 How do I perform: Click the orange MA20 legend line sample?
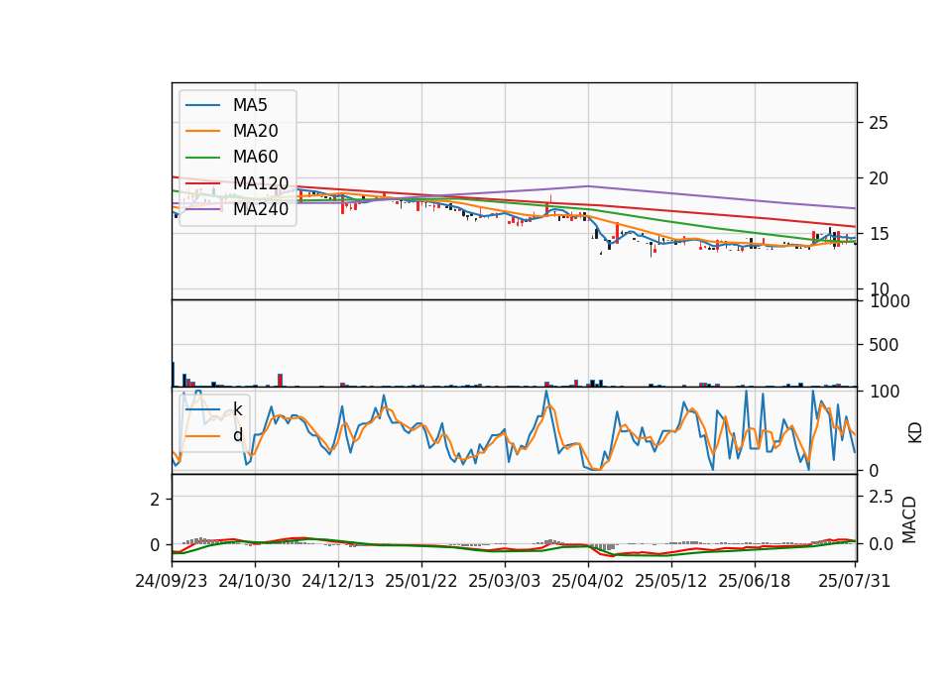(x=202, y=131)
